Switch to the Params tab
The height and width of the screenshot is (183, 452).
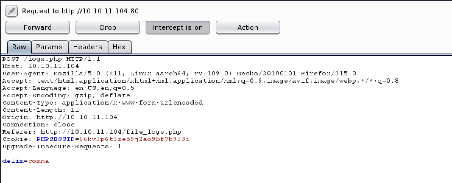coord(49,47)
